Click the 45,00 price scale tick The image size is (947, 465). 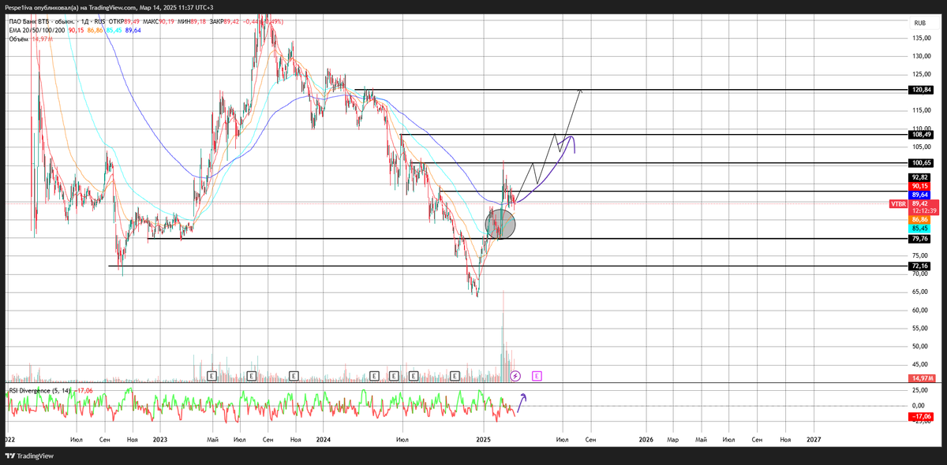click(x=920, y=364)
